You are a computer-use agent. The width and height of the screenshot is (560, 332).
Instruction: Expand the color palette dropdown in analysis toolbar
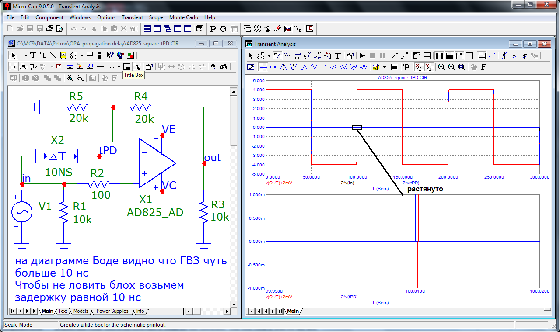[384, 67]
